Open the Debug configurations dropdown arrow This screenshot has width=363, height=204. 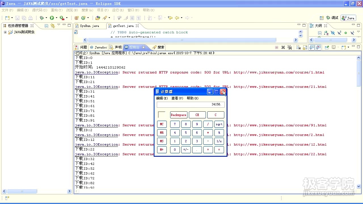pyautogui.click(x=46, y=18)
